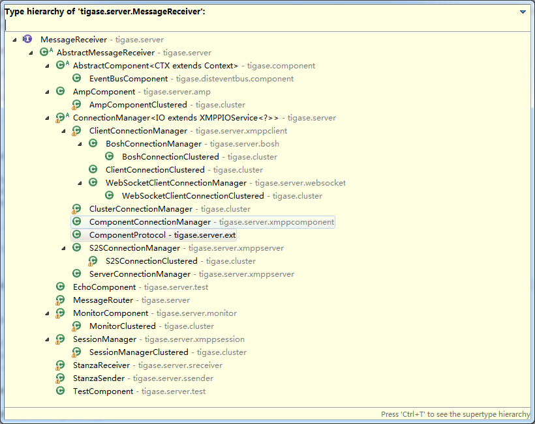This screenshot has height=424, width=535.
Task: Select AbstractMessageReceiver in the hierarchy
Action: (134, 53)
